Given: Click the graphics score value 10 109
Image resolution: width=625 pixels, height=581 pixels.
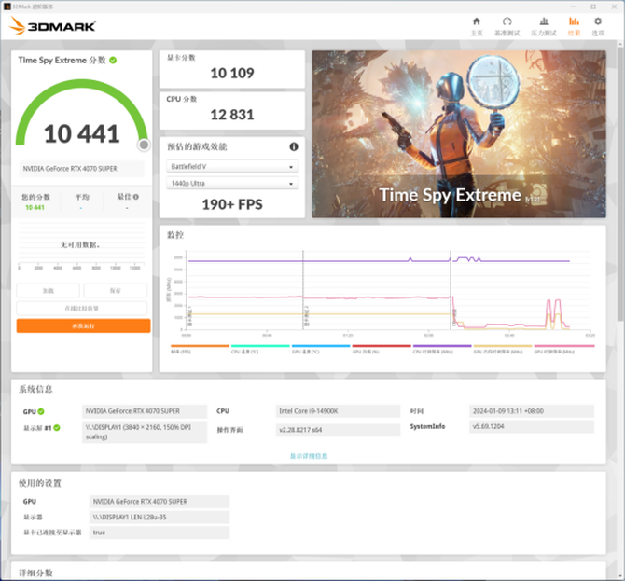Looking at the screenshot, I should point(232,73).
